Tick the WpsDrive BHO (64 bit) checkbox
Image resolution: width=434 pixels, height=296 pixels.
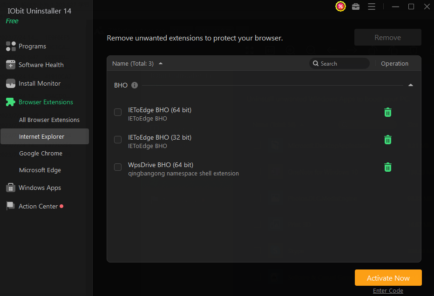click(x=118, y=167)
